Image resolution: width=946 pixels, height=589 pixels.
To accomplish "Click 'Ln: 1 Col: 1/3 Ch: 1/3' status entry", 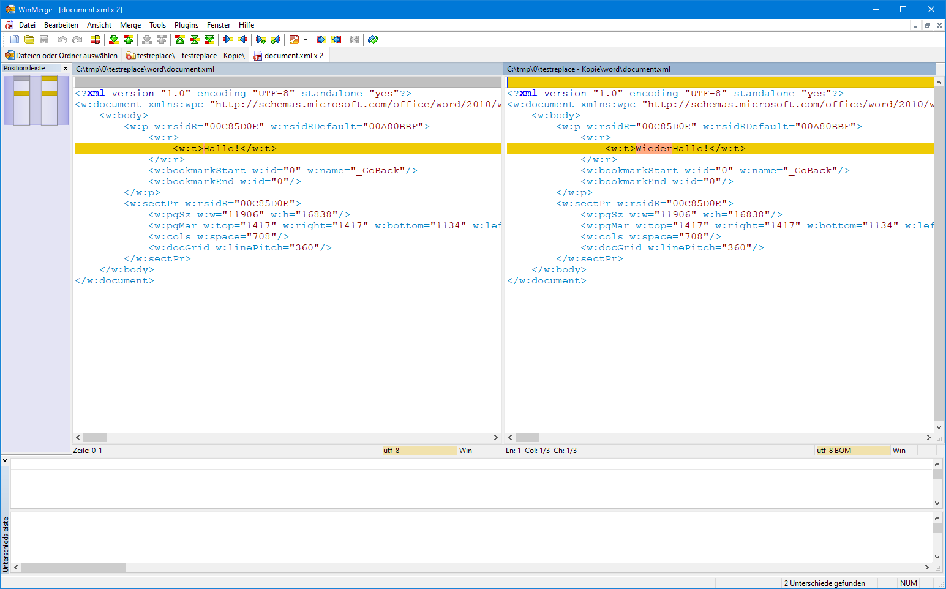I will click(541, 451).
